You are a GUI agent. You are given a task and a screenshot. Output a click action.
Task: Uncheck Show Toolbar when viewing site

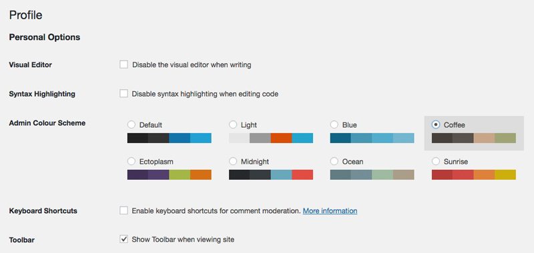123,240
